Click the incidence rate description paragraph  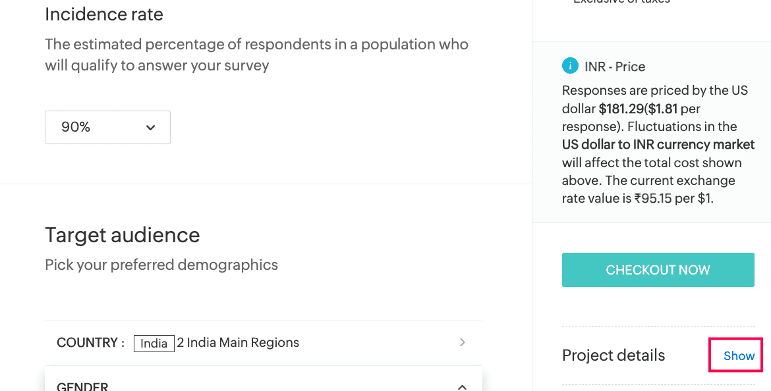(257, 55)
